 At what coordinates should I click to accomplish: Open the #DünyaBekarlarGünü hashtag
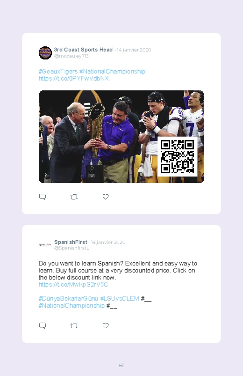[69, 299]
